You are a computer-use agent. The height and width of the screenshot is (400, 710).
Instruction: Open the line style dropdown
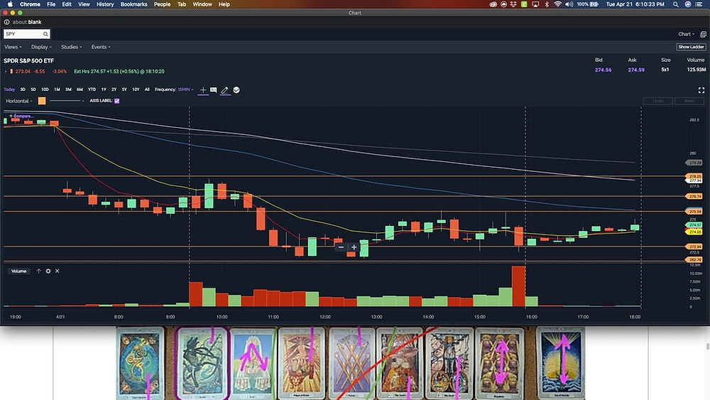pos(67,101)
